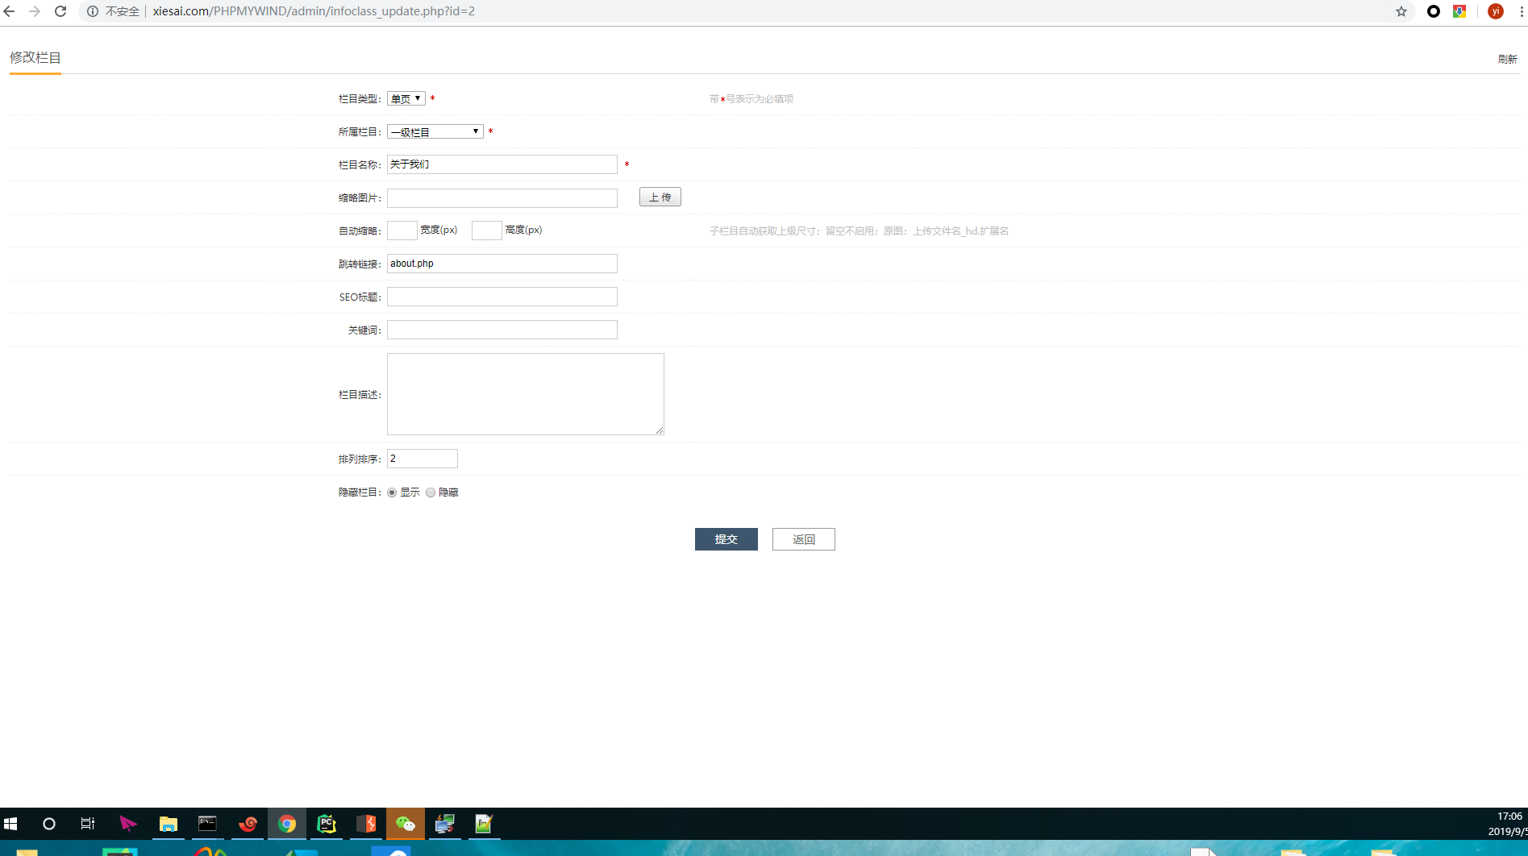Click the site security info icon

pos(93,11)
